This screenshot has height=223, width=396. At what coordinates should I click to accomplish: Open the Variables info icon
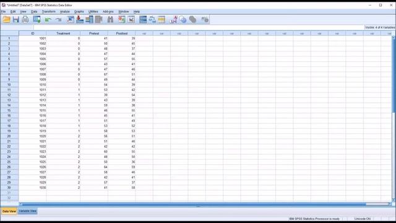coord(89,19)
